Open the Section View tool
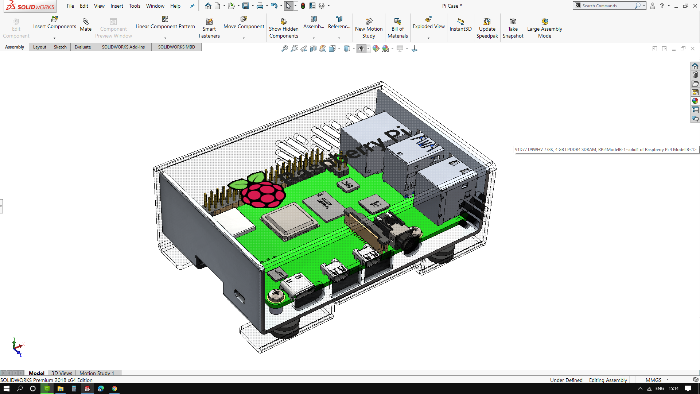700x394 pixels. coord(313,49)
